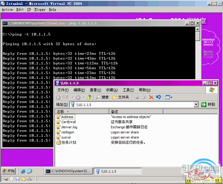Image resolution: width=223 pixels, height=184 pixels.
Task: Click the cmd.exe window system menu icon
Action: [x=5, y=23]
